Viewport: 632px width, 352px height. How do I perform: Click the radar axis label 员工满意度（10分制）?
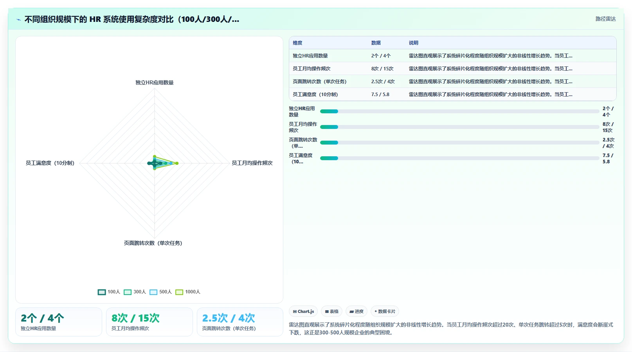point(50,163)
